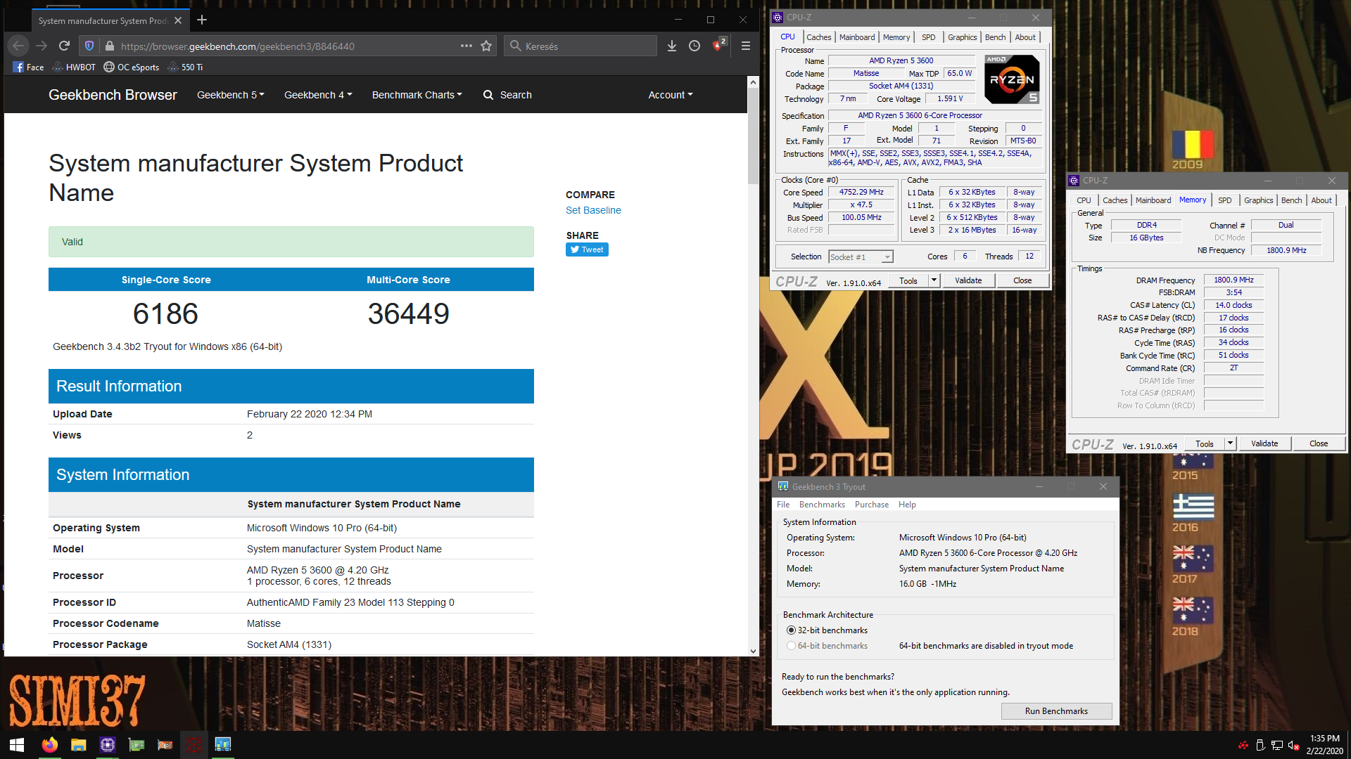Click the Keresés search field

(581, 46)
